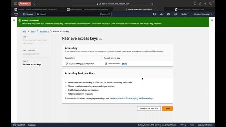Viewport: 226px width, 127px height.
Task: Open the Safari downloads icon
Action: click(195, 4)
